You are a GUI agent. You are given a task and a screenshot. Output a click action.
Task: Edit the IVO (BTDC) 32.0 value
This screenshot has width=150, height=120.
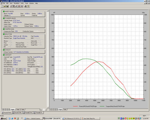(x=13, y=69)
